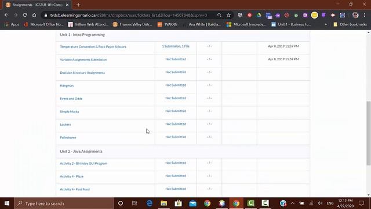Image resolution: width=371 pixels, height=209 pixels.
Task: Click 'Unit 1 - Intro Programming' heading
Action: (x=82, y=35)
